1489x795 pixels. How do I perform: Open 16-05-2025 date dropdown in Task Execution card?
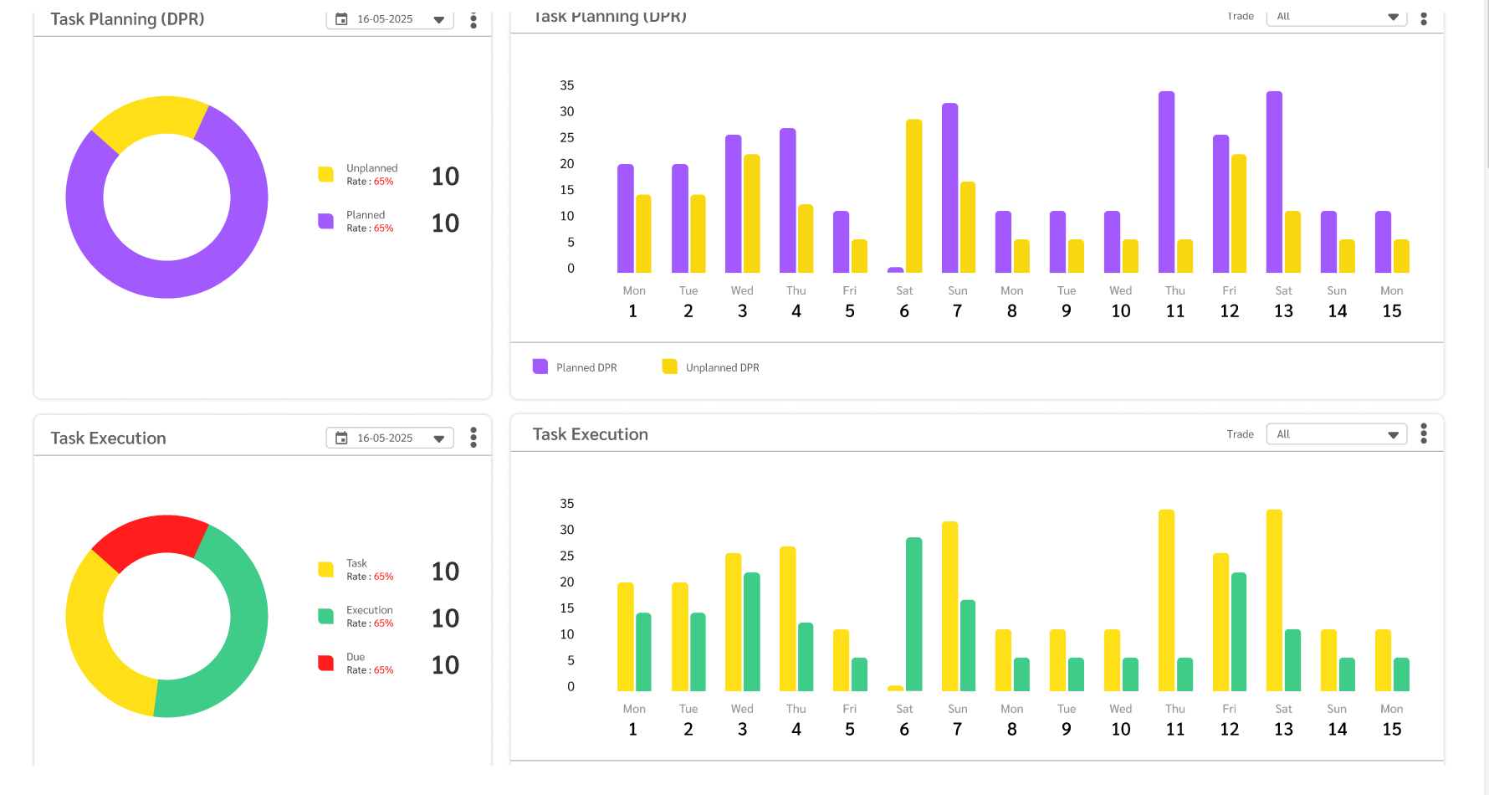pos(390,438)
